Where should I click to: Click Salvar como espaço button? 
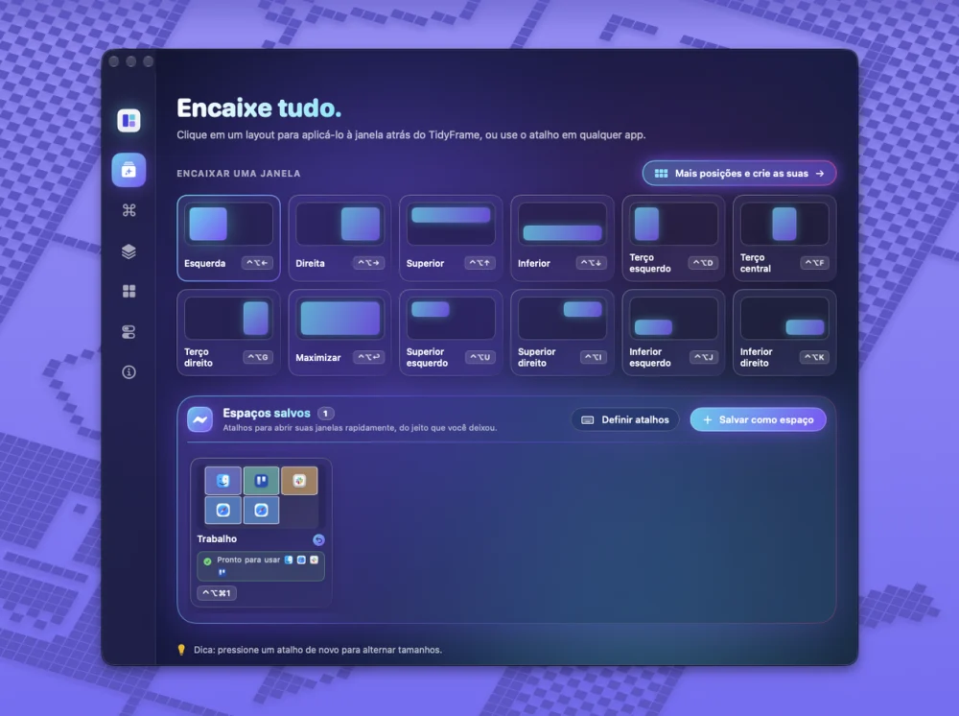(759, 419)
